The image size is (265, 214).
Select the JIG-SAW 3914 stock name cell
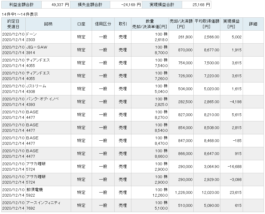(48, 50)
